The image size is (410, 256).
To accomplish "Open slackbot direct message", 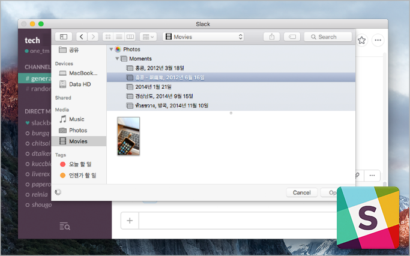I will pyautogui.click(x=38, y=123).
